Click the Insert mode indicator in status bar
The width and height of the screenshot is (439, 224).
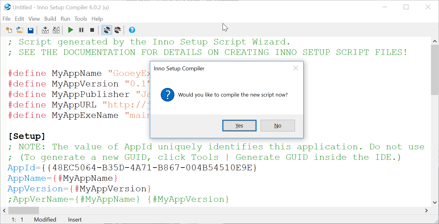coord(75,220)
